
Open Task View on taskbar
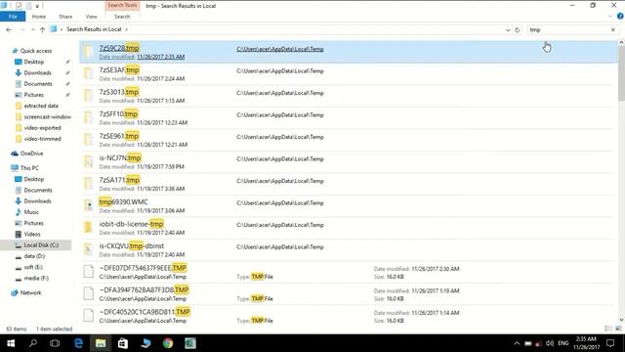coord(55,343)
